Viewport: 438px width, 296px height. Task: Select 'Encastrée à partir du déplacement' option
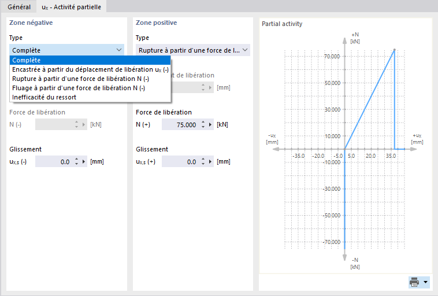(90, 69)
